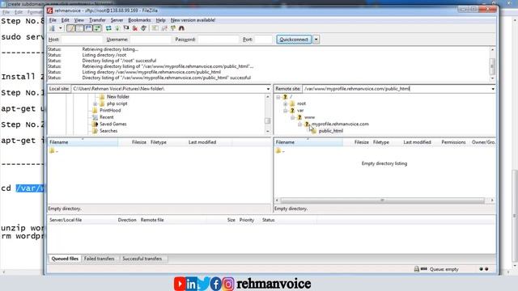
Task: Collapse the remote var folder
Action: 286,111
